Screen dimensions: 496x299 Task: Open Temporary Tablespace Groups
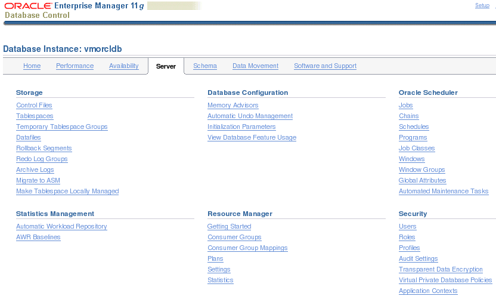pos(61,127)
